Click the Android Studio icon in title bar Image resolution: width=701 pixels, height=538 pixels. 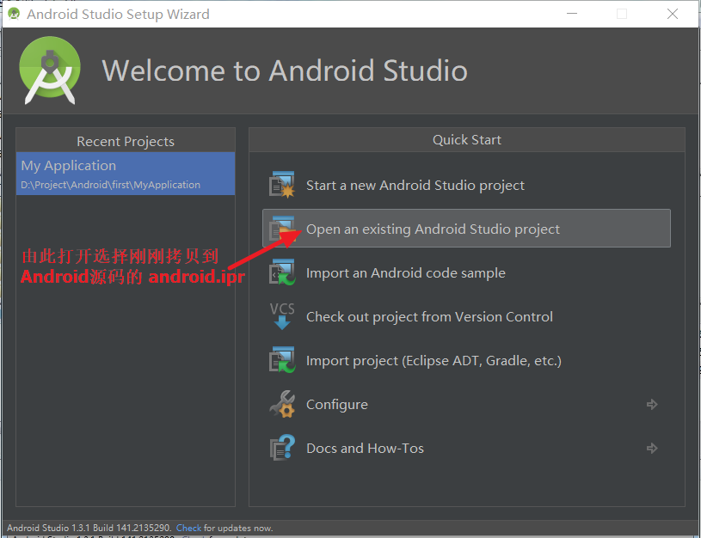14,14
